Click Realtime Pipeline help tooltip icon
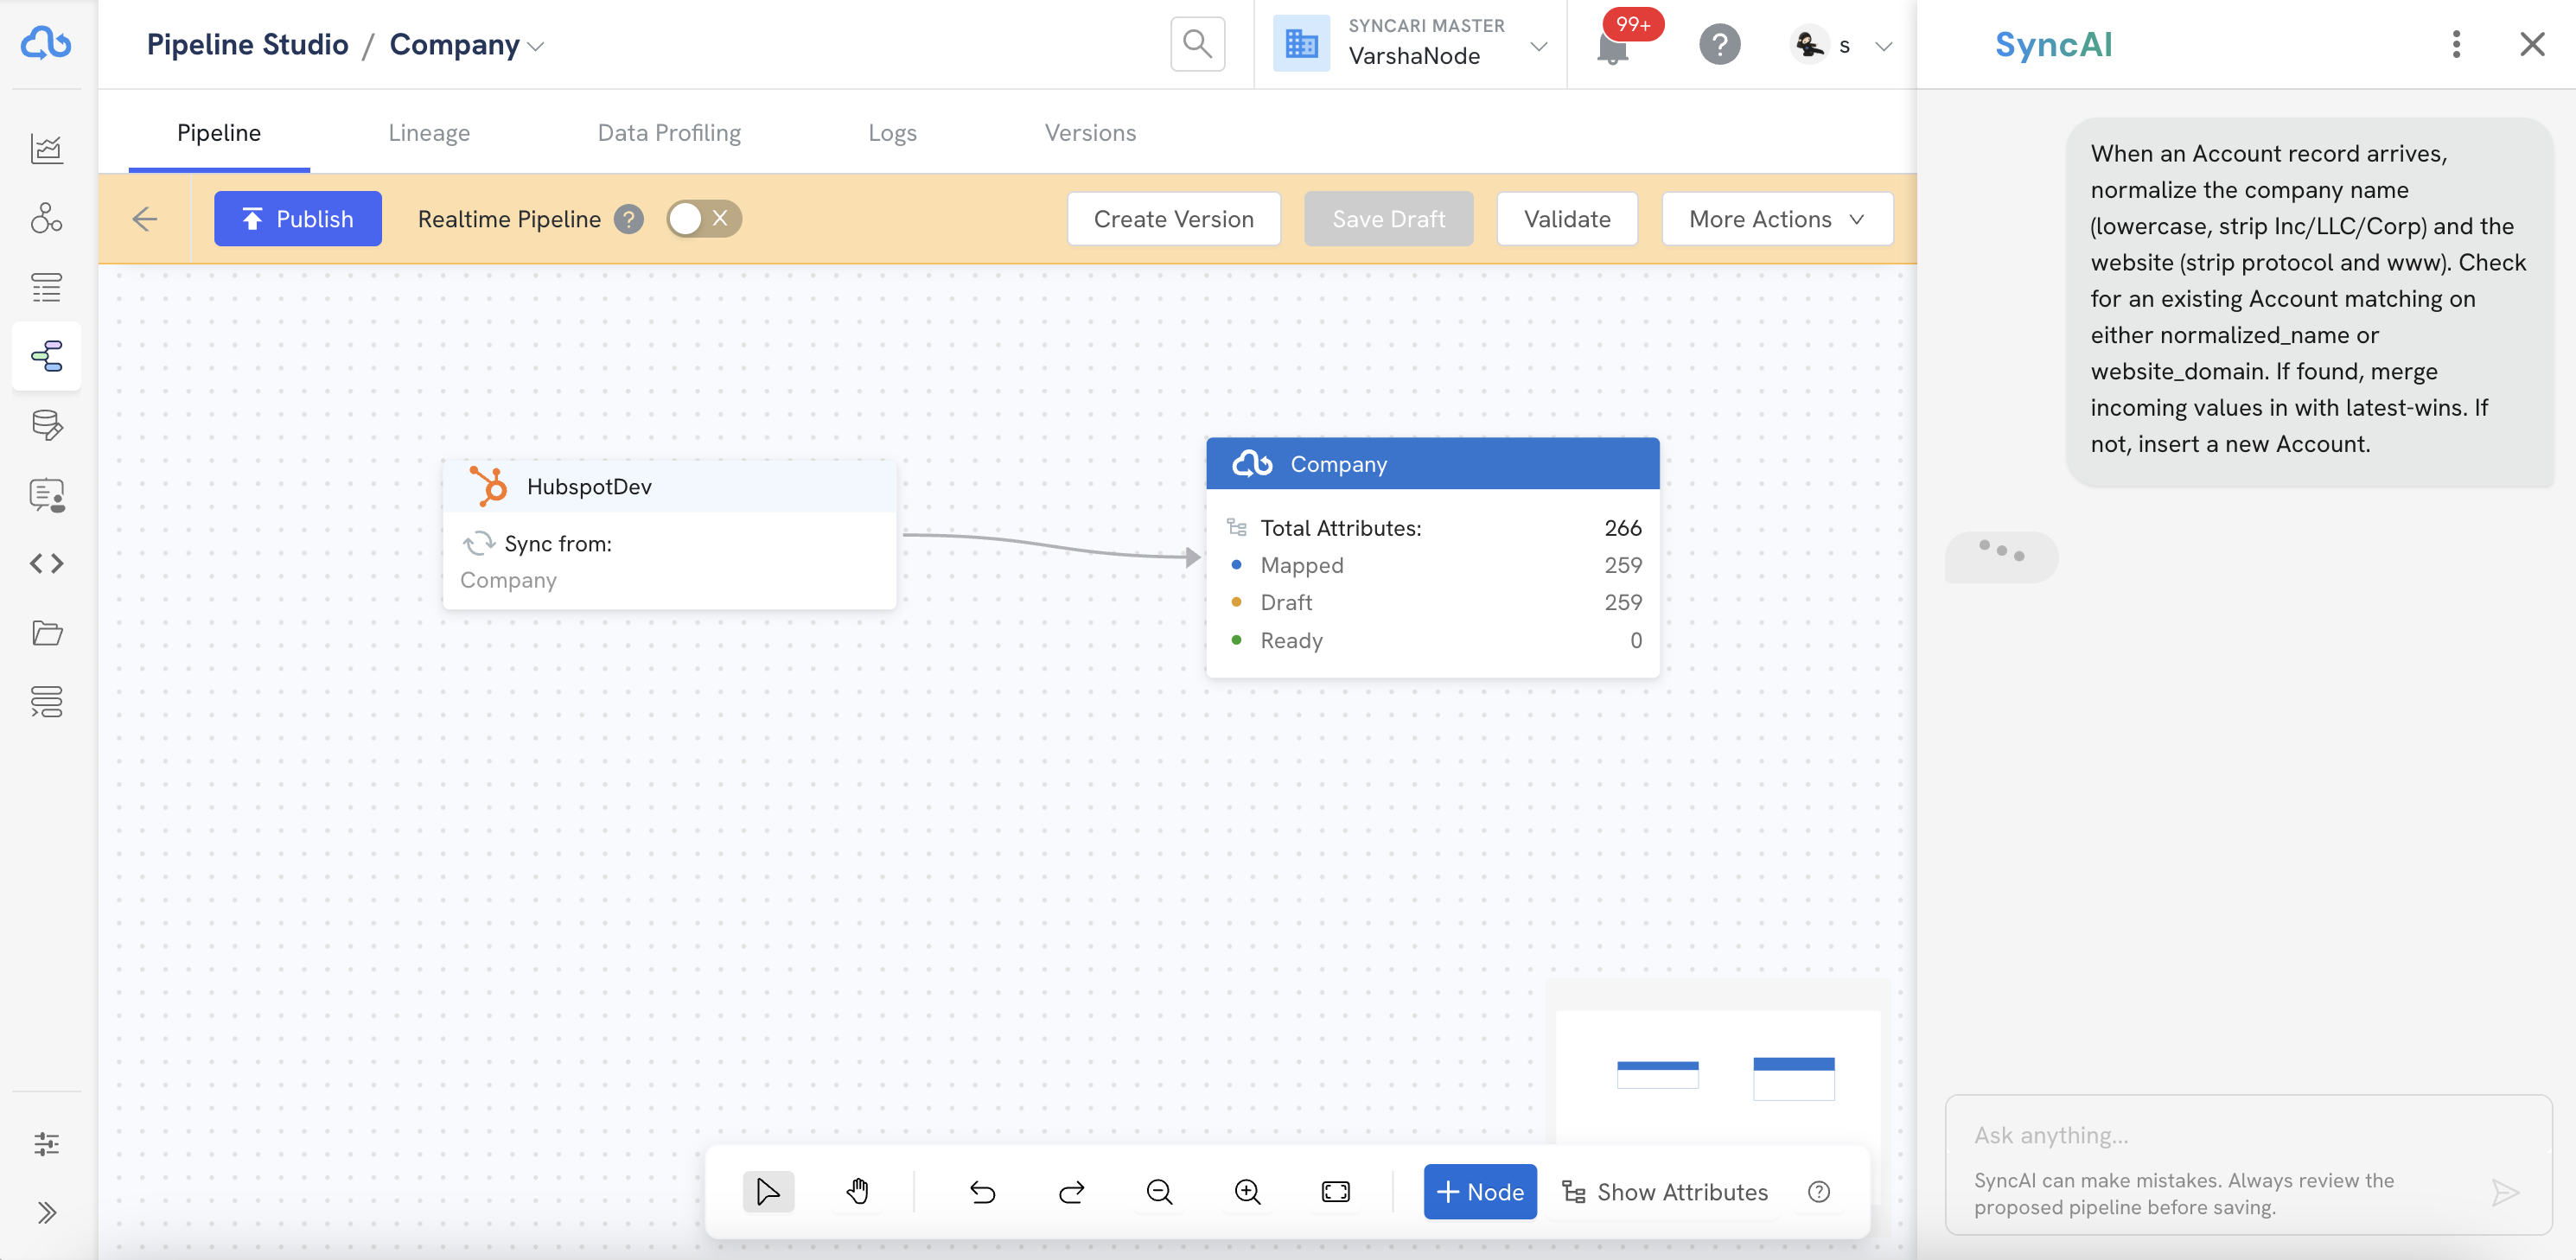 tap(628, 219)
